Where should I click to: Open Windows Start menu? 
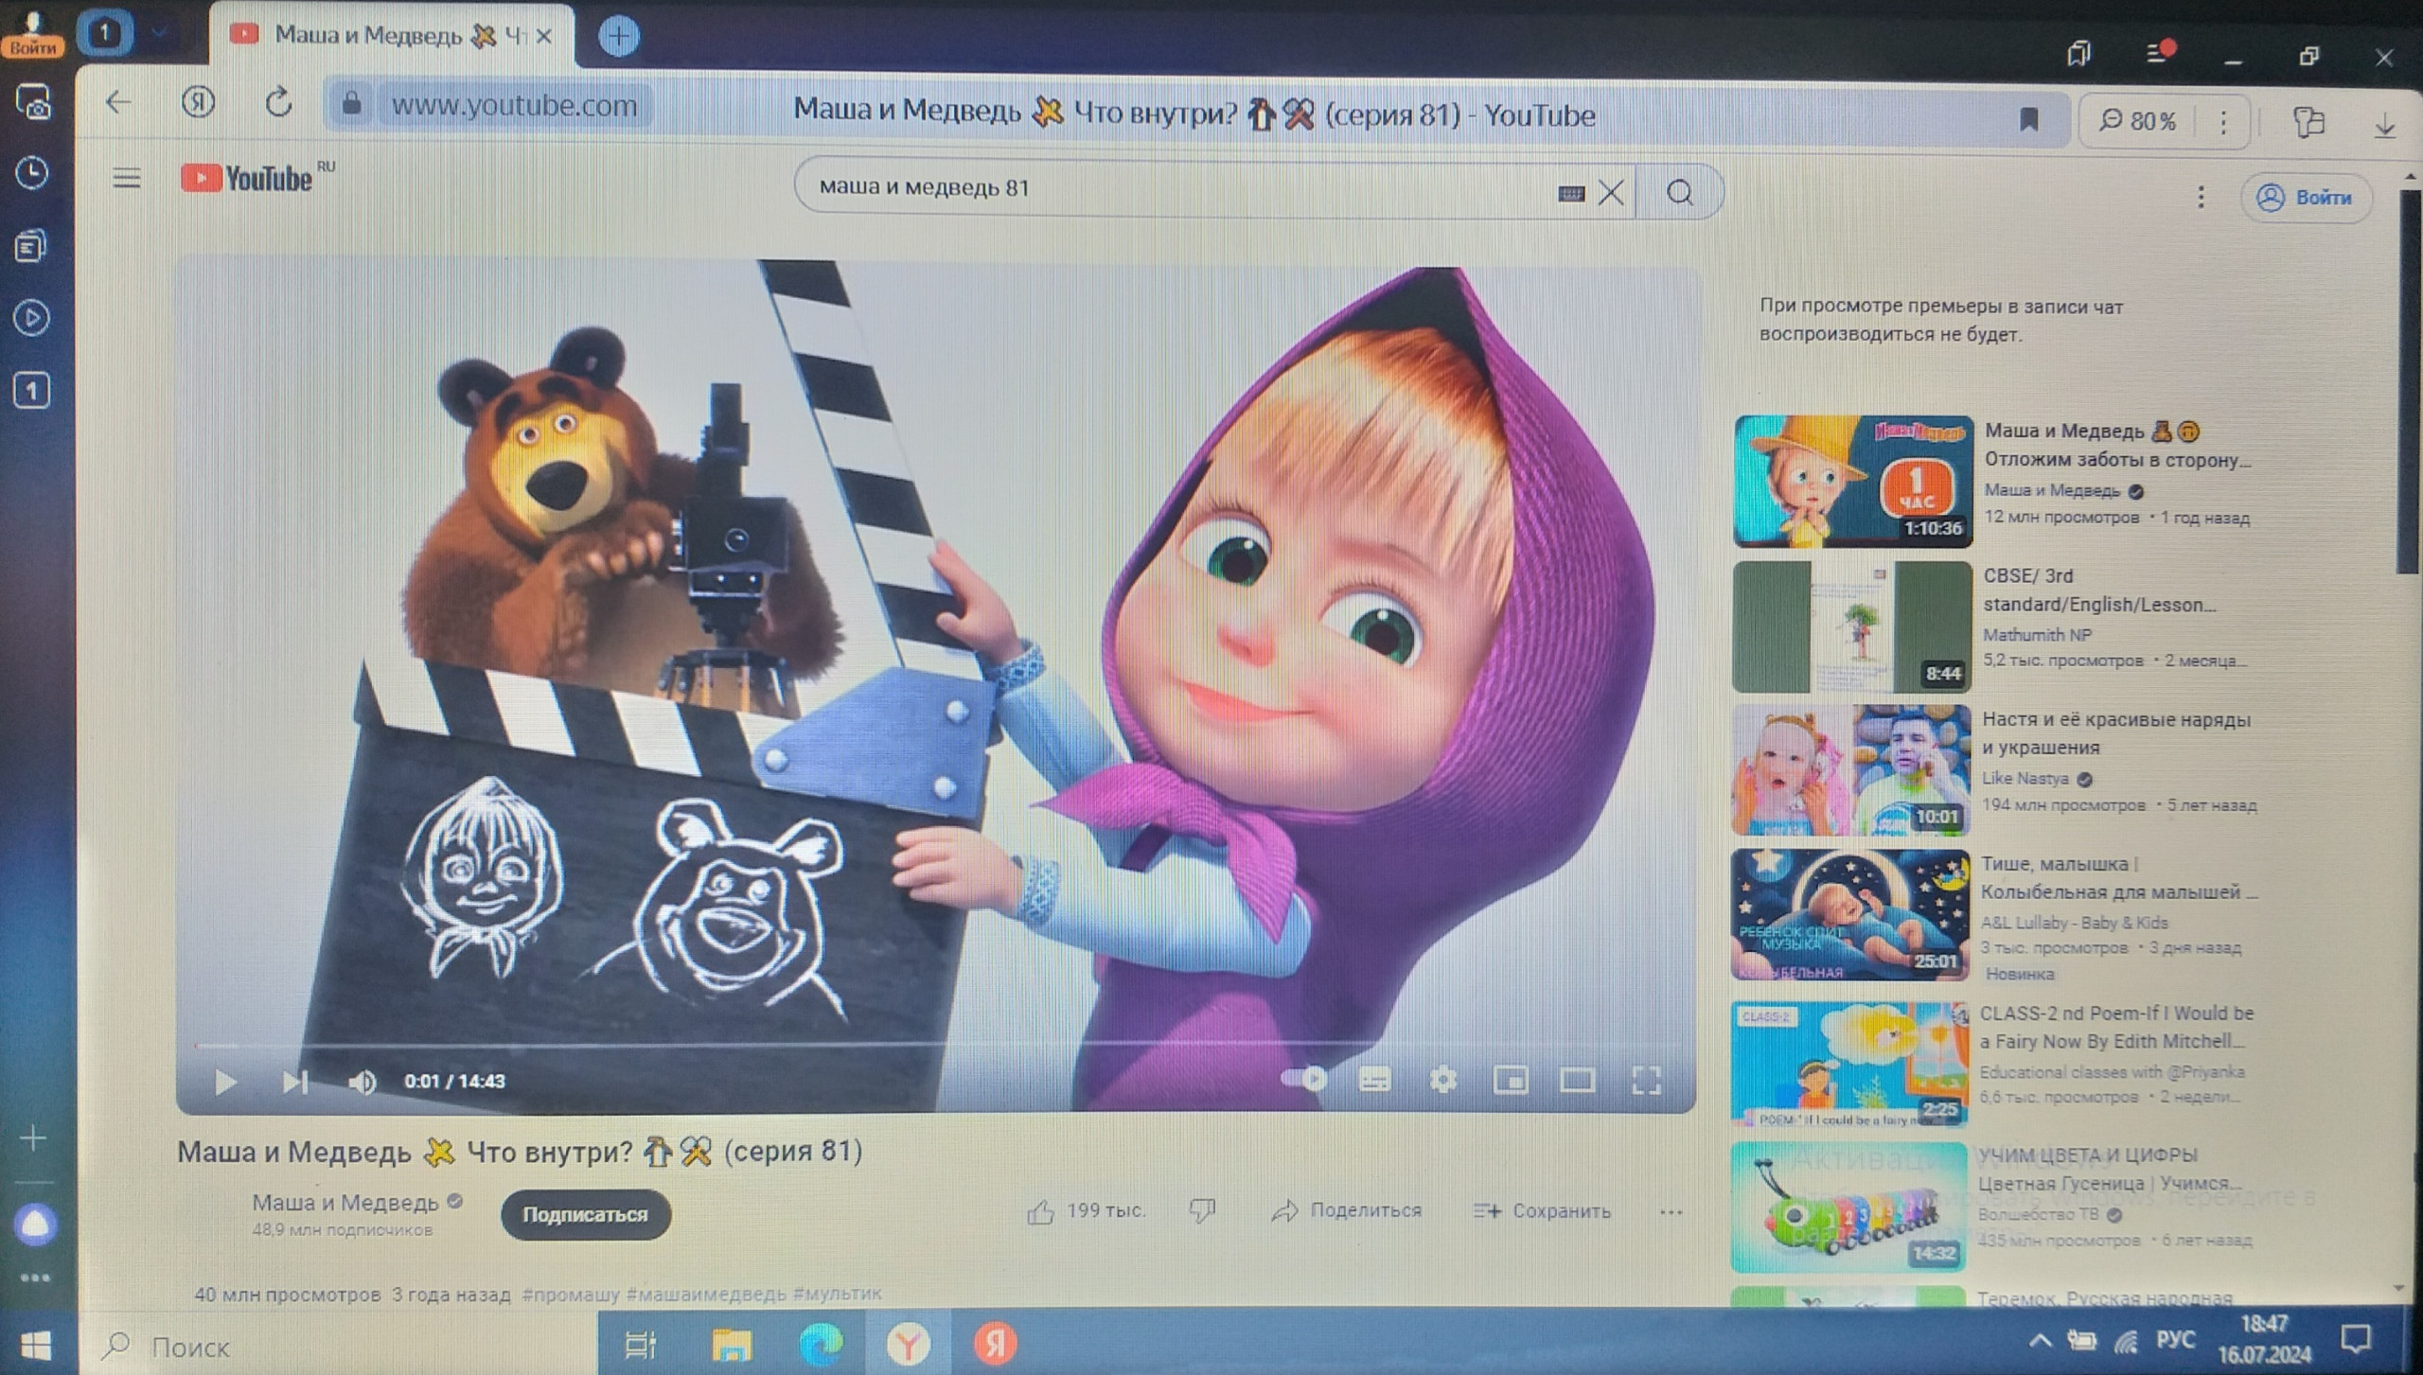point(36,1346)
